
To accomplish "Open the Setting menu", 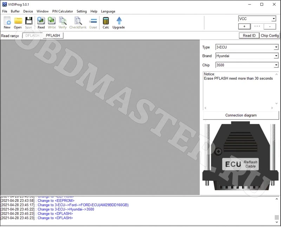I will [x=81, y=11].
